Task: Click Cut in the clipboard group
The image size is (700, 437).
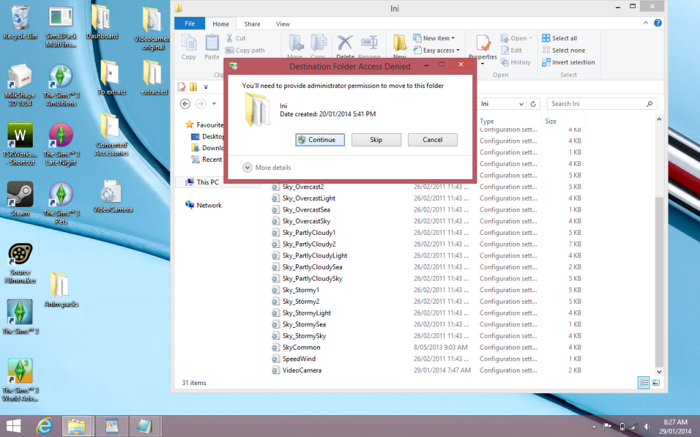Action: 236,38
